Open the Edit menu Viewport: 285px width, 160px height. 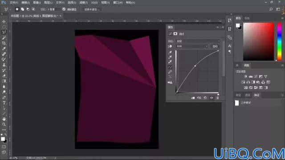25,3
